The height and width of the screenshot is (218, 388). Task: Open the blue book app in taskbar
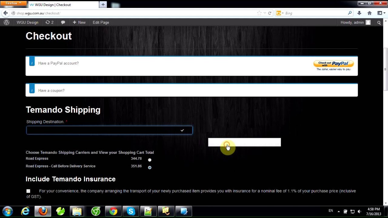[x=183, y=211]
